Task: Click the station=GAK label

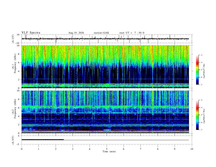Action: (x=101, y=33)
